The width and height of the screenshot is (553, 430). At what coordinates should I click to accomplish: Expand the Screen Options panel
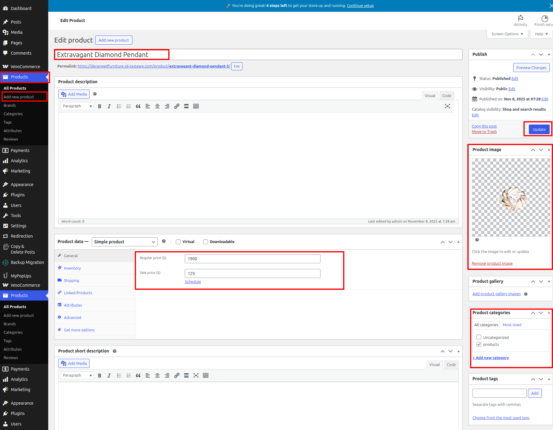507,34
